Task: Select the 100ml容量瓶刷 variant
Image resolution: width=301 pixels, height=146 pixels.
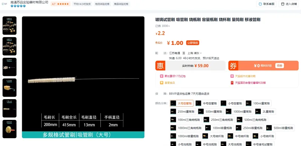Action: (x=219, y=128)
